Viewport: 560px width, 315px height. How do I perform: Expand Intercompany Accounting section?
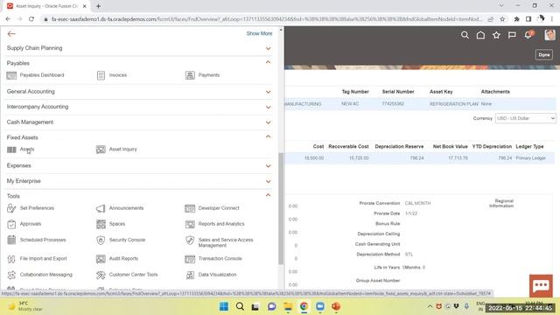pos(269,107)
